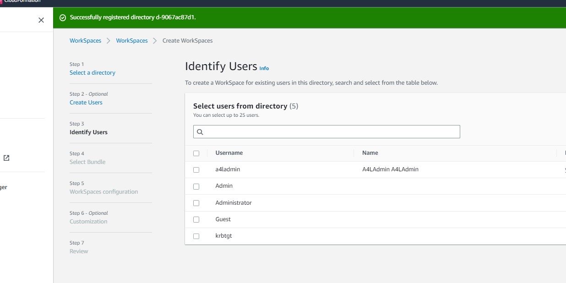Go back to Step 1 Select a directory
This screenshot has height=283, width=566.
pyautogui.click(x=93, y=72)
